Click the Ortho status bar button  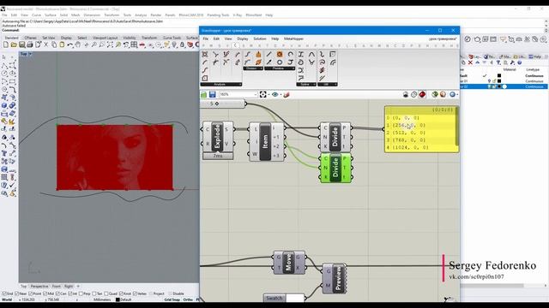188,299
